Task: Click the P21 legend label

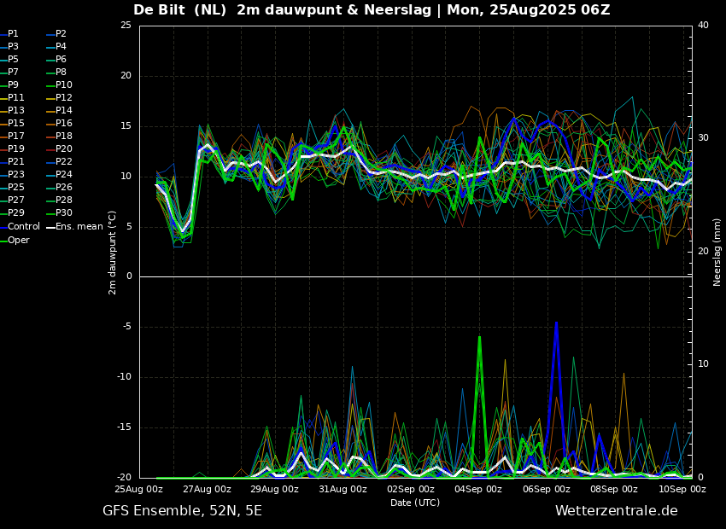Action: click(15, 162)
